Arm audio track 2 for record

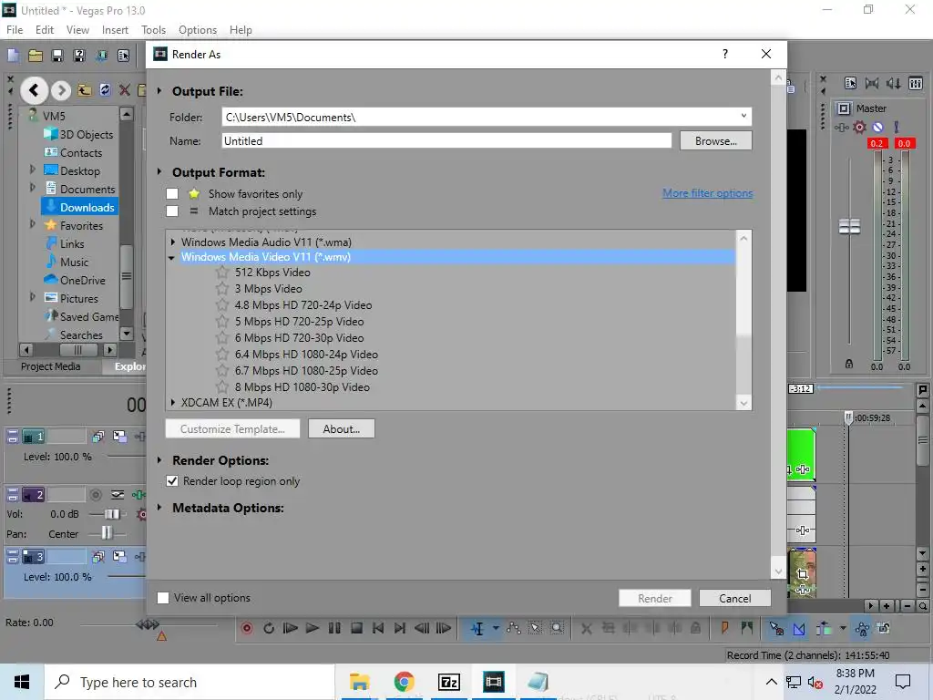pyautogui.click(x=95, y=495)
